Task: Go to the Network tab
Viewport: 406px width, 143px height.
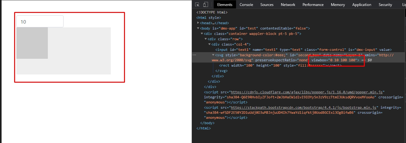Action: [288, 5]
